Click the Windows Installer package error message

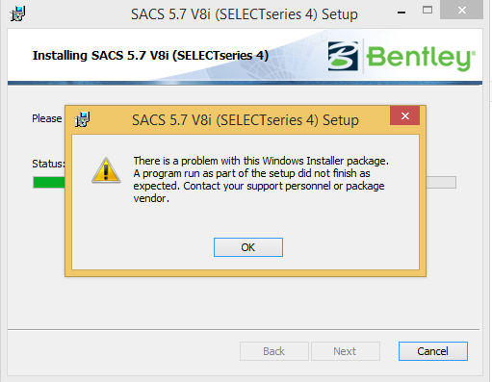(x=261, y=179)
